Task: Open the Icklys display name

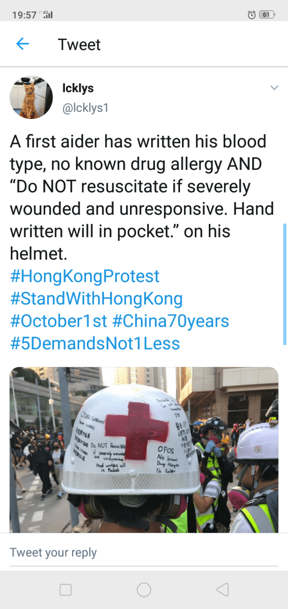Action: coord(78,88)
